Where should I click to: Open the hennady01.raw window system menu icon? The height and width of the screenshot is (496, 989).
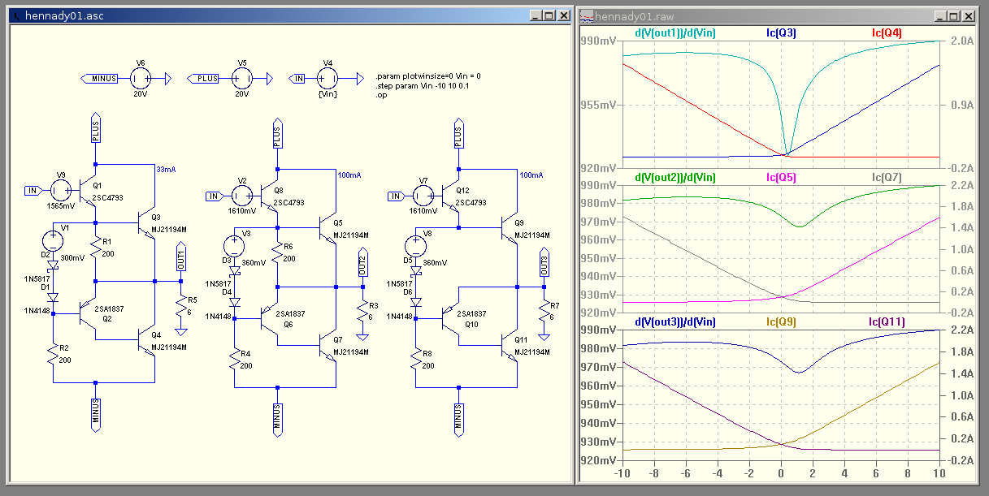[x=587, y=15]
